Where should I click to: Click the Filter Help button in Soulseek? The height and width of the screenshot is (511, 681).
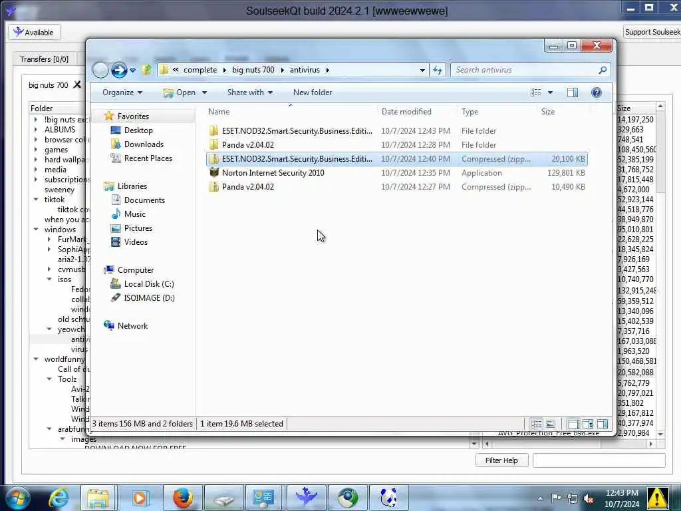tap(501, 460)
